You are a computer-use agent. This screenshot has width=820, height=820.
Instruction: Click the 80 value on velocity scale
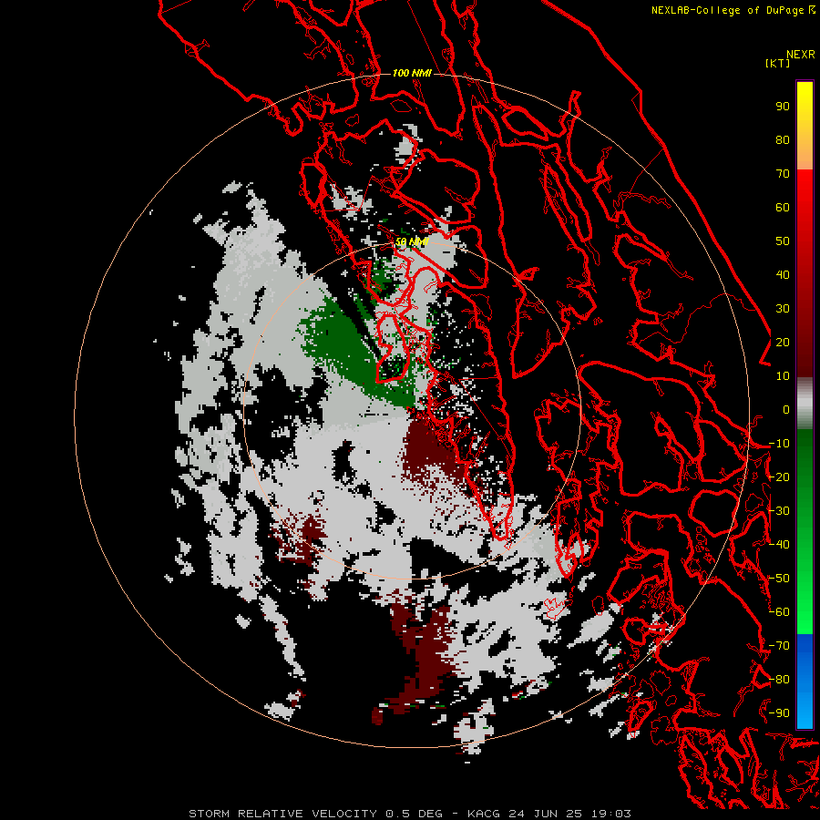click(x=783, y=140)
